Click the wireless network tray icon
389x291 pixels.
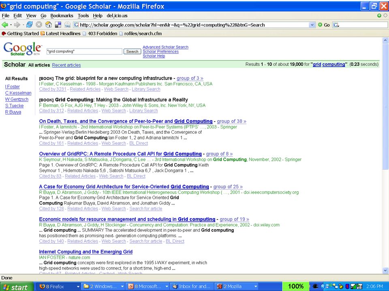tap(329, 286)
